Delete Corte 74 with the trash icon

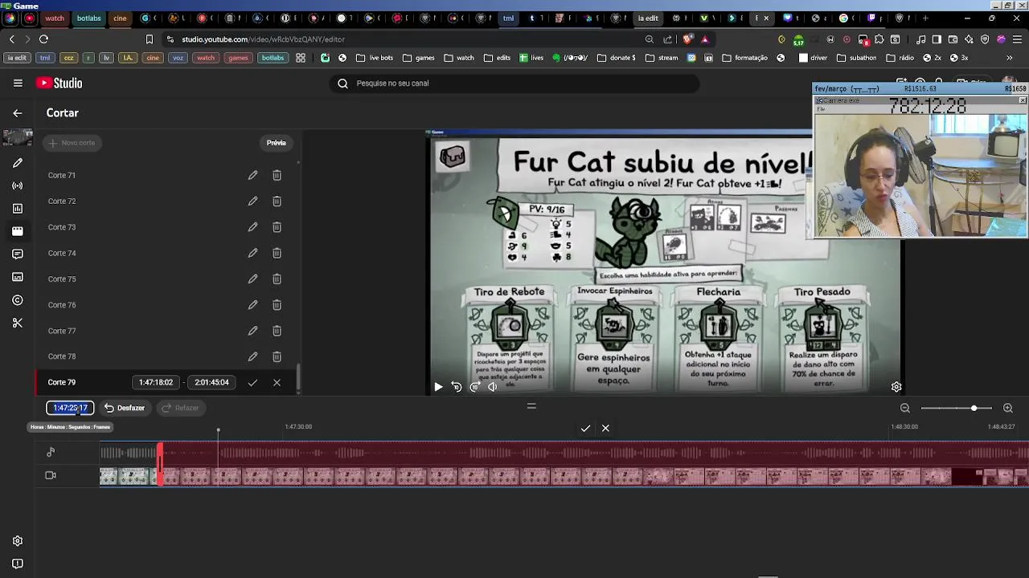[x=277, y=253]
